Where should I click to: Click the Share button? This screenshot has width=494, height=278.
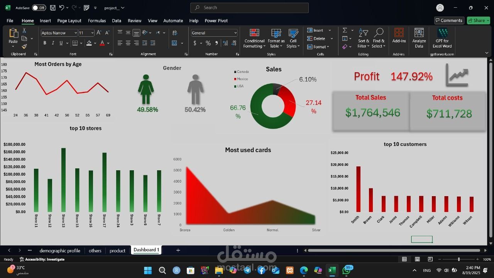tap(478, 20)
